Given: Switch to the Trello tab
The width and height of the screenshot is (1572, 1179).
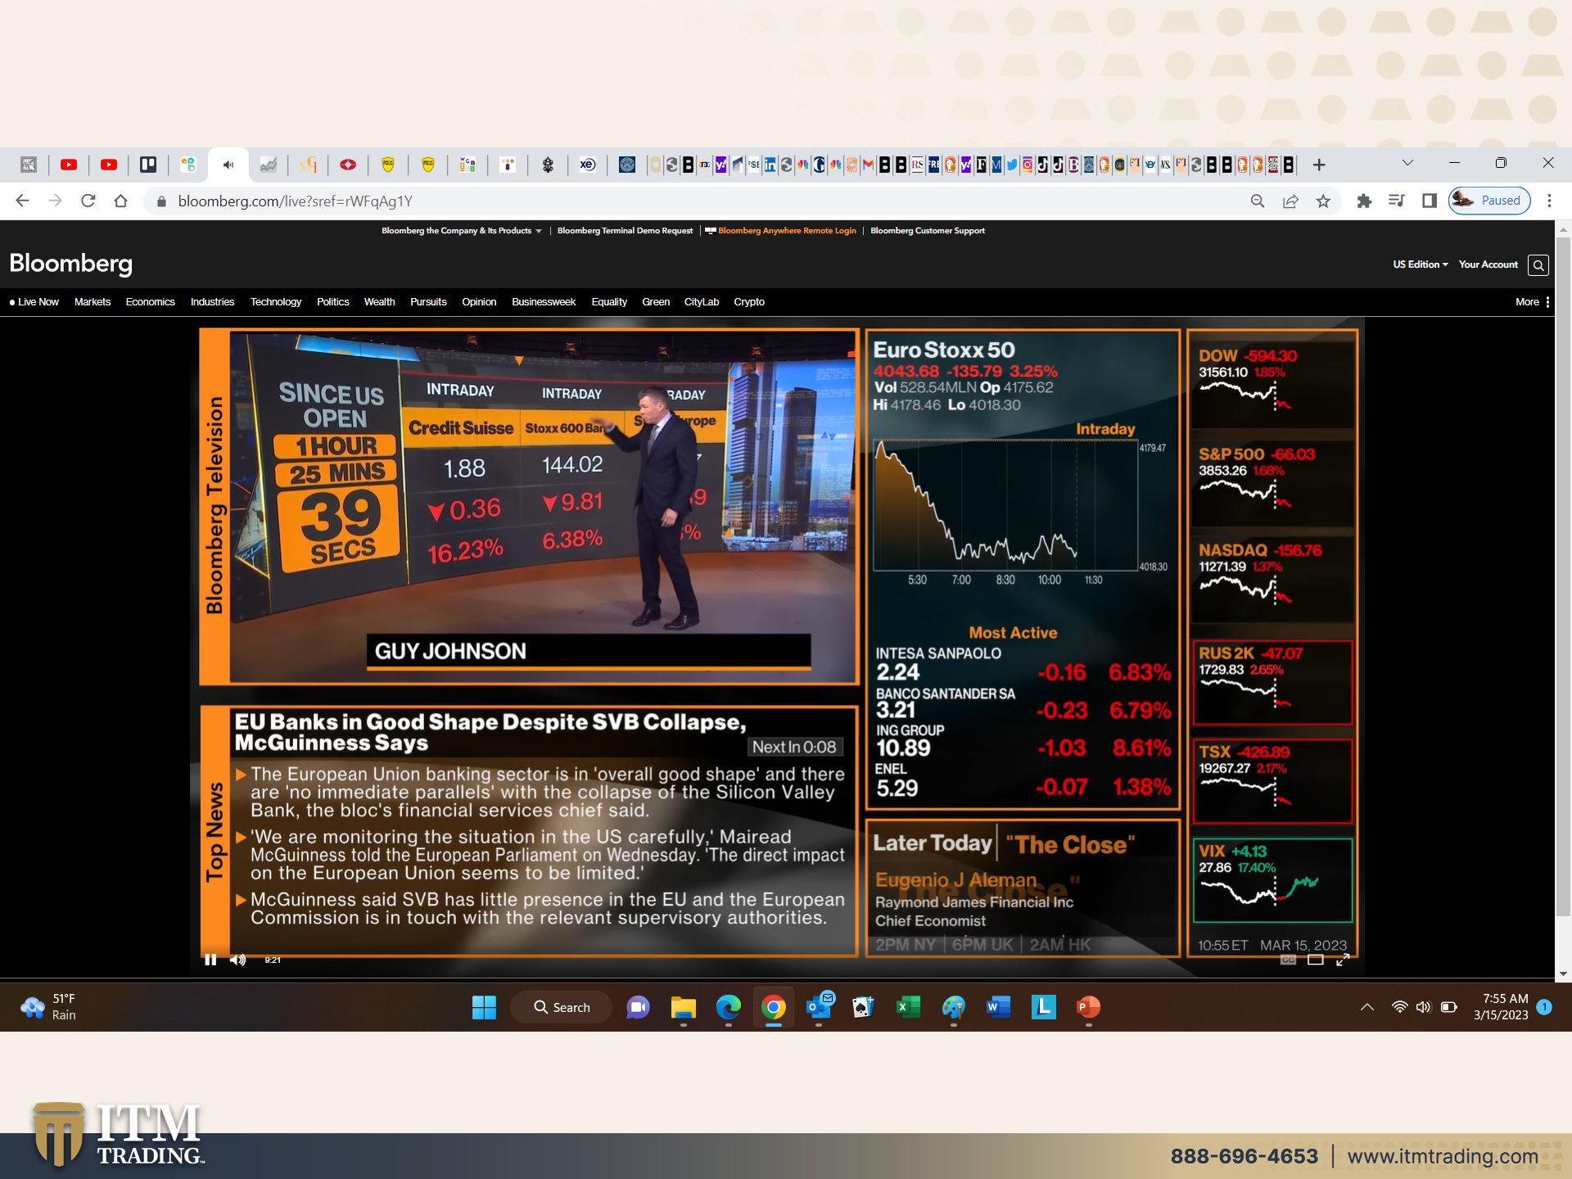Looking at the screenshot, I should point(148,165).
